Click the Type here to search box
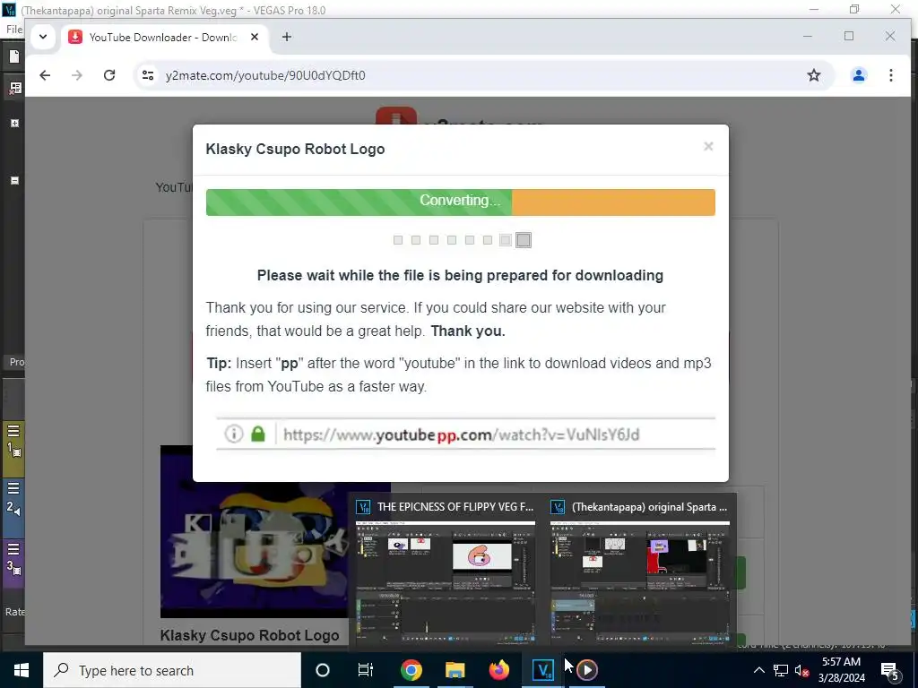The image size is (918, 688). [x=172, y=670]
